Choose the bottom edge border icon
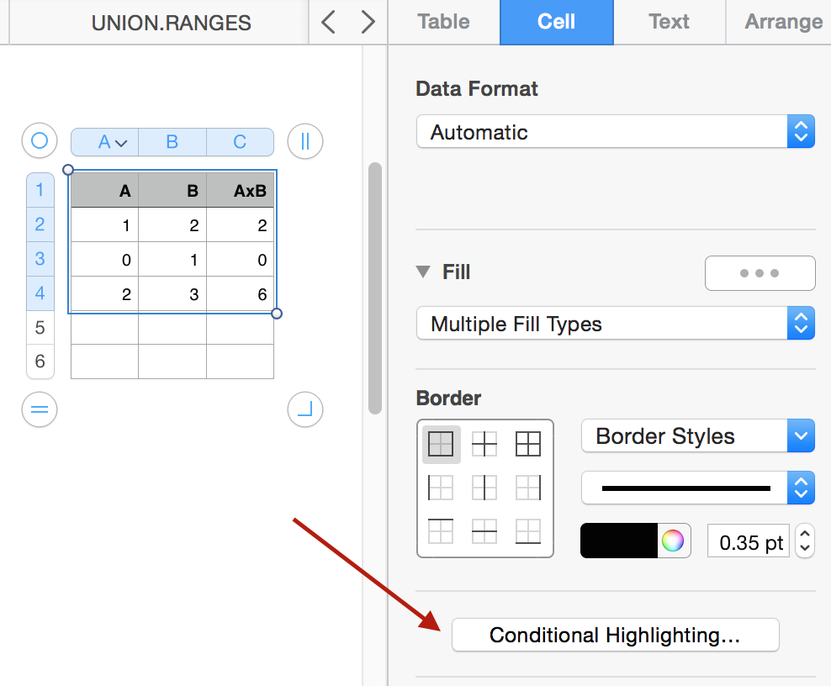 click(528, 531)
